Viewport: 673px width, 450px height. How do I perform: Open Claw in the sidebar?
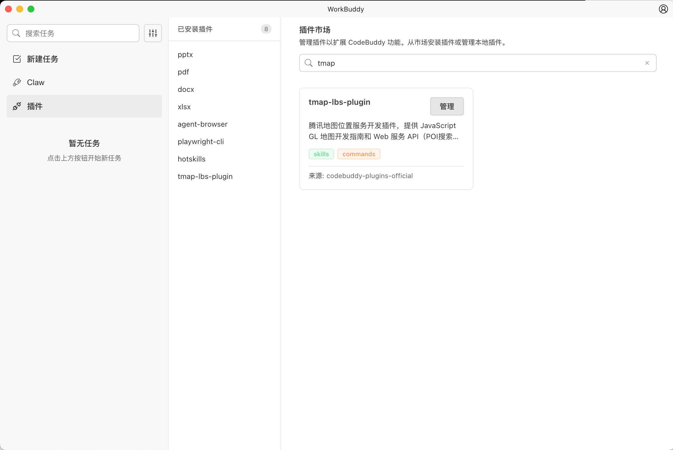coord(35,82)
